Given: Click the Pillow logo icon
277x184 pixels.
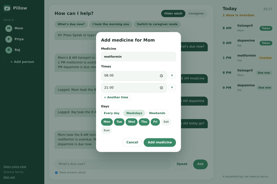Looking at the screenshot, I should pos(7,8).
